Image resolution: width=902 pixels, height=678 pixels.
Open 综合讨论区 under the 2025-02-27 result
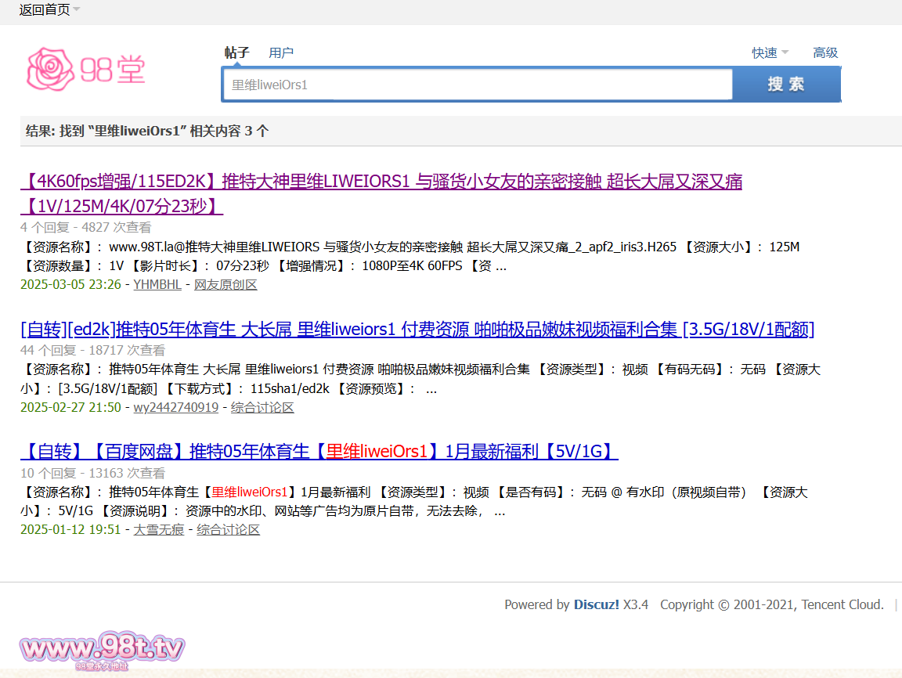click(262, 407)
